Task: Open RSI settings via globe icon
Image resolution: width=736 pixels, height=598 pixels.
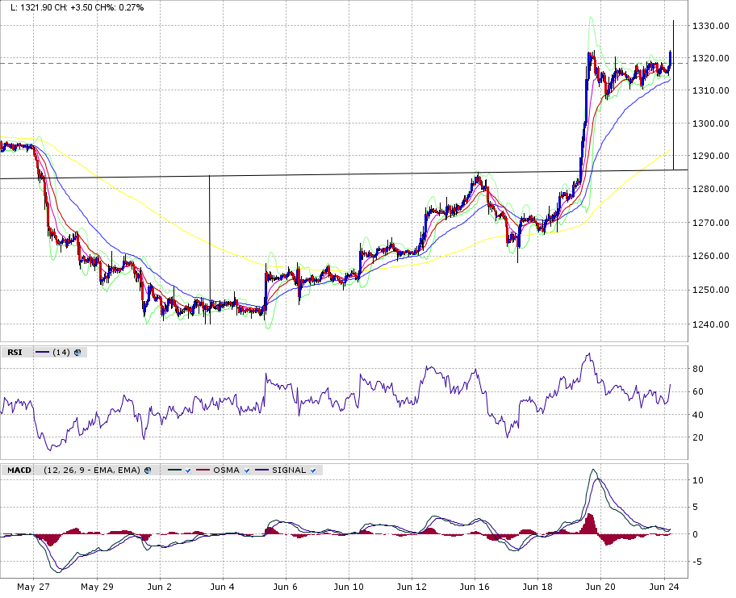Action: (77, 353)
